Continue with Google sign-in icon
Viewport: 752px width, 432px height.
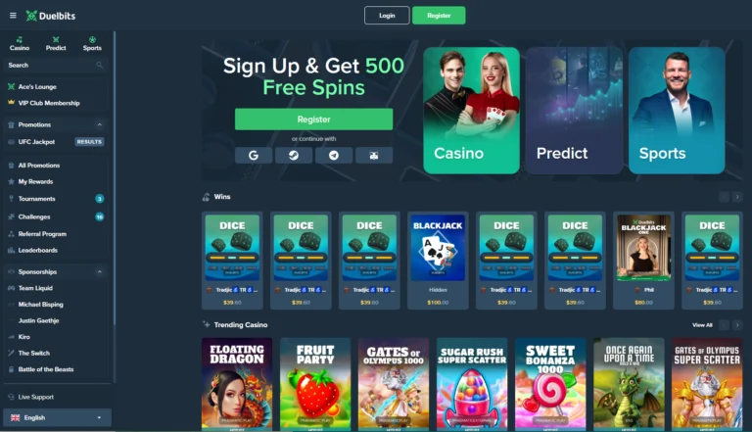tap(254, 155)
